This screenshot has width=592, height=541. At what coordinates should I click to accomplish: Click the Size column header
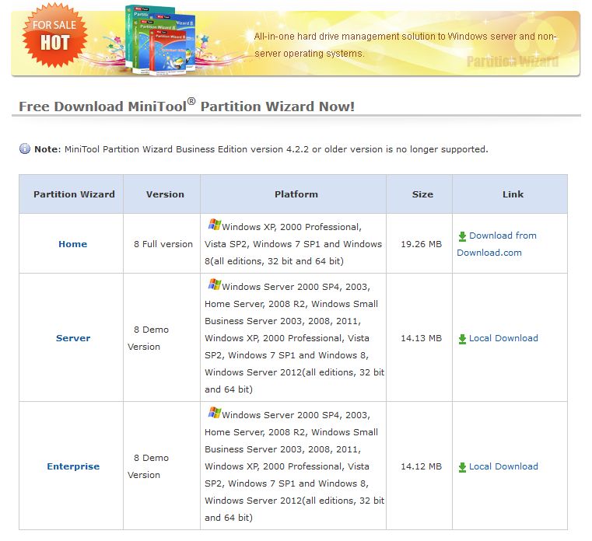422,194
